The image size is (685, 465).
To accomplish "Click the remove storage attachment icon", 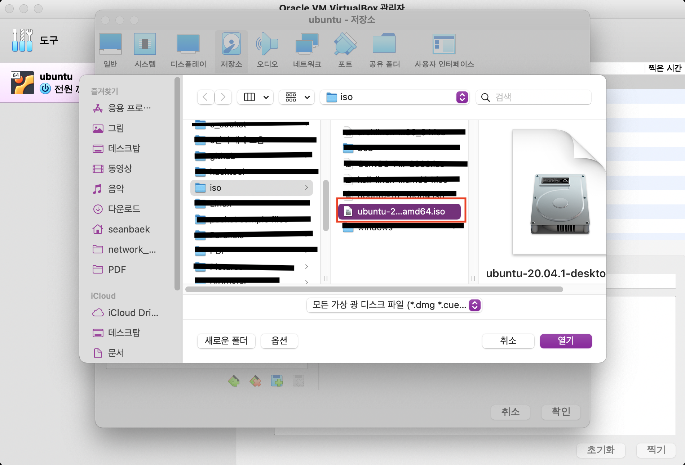I will pyautogui.click(x=255, y=381).
